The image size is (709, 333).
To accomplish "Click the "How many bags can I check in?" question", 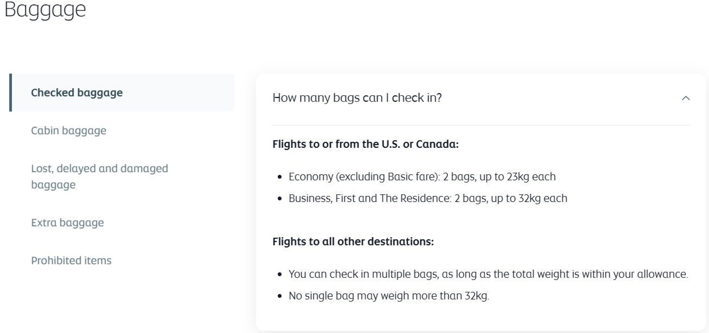I will [357, 98].
